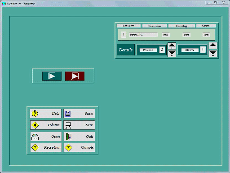Select the Document column header

click(128, 26)
